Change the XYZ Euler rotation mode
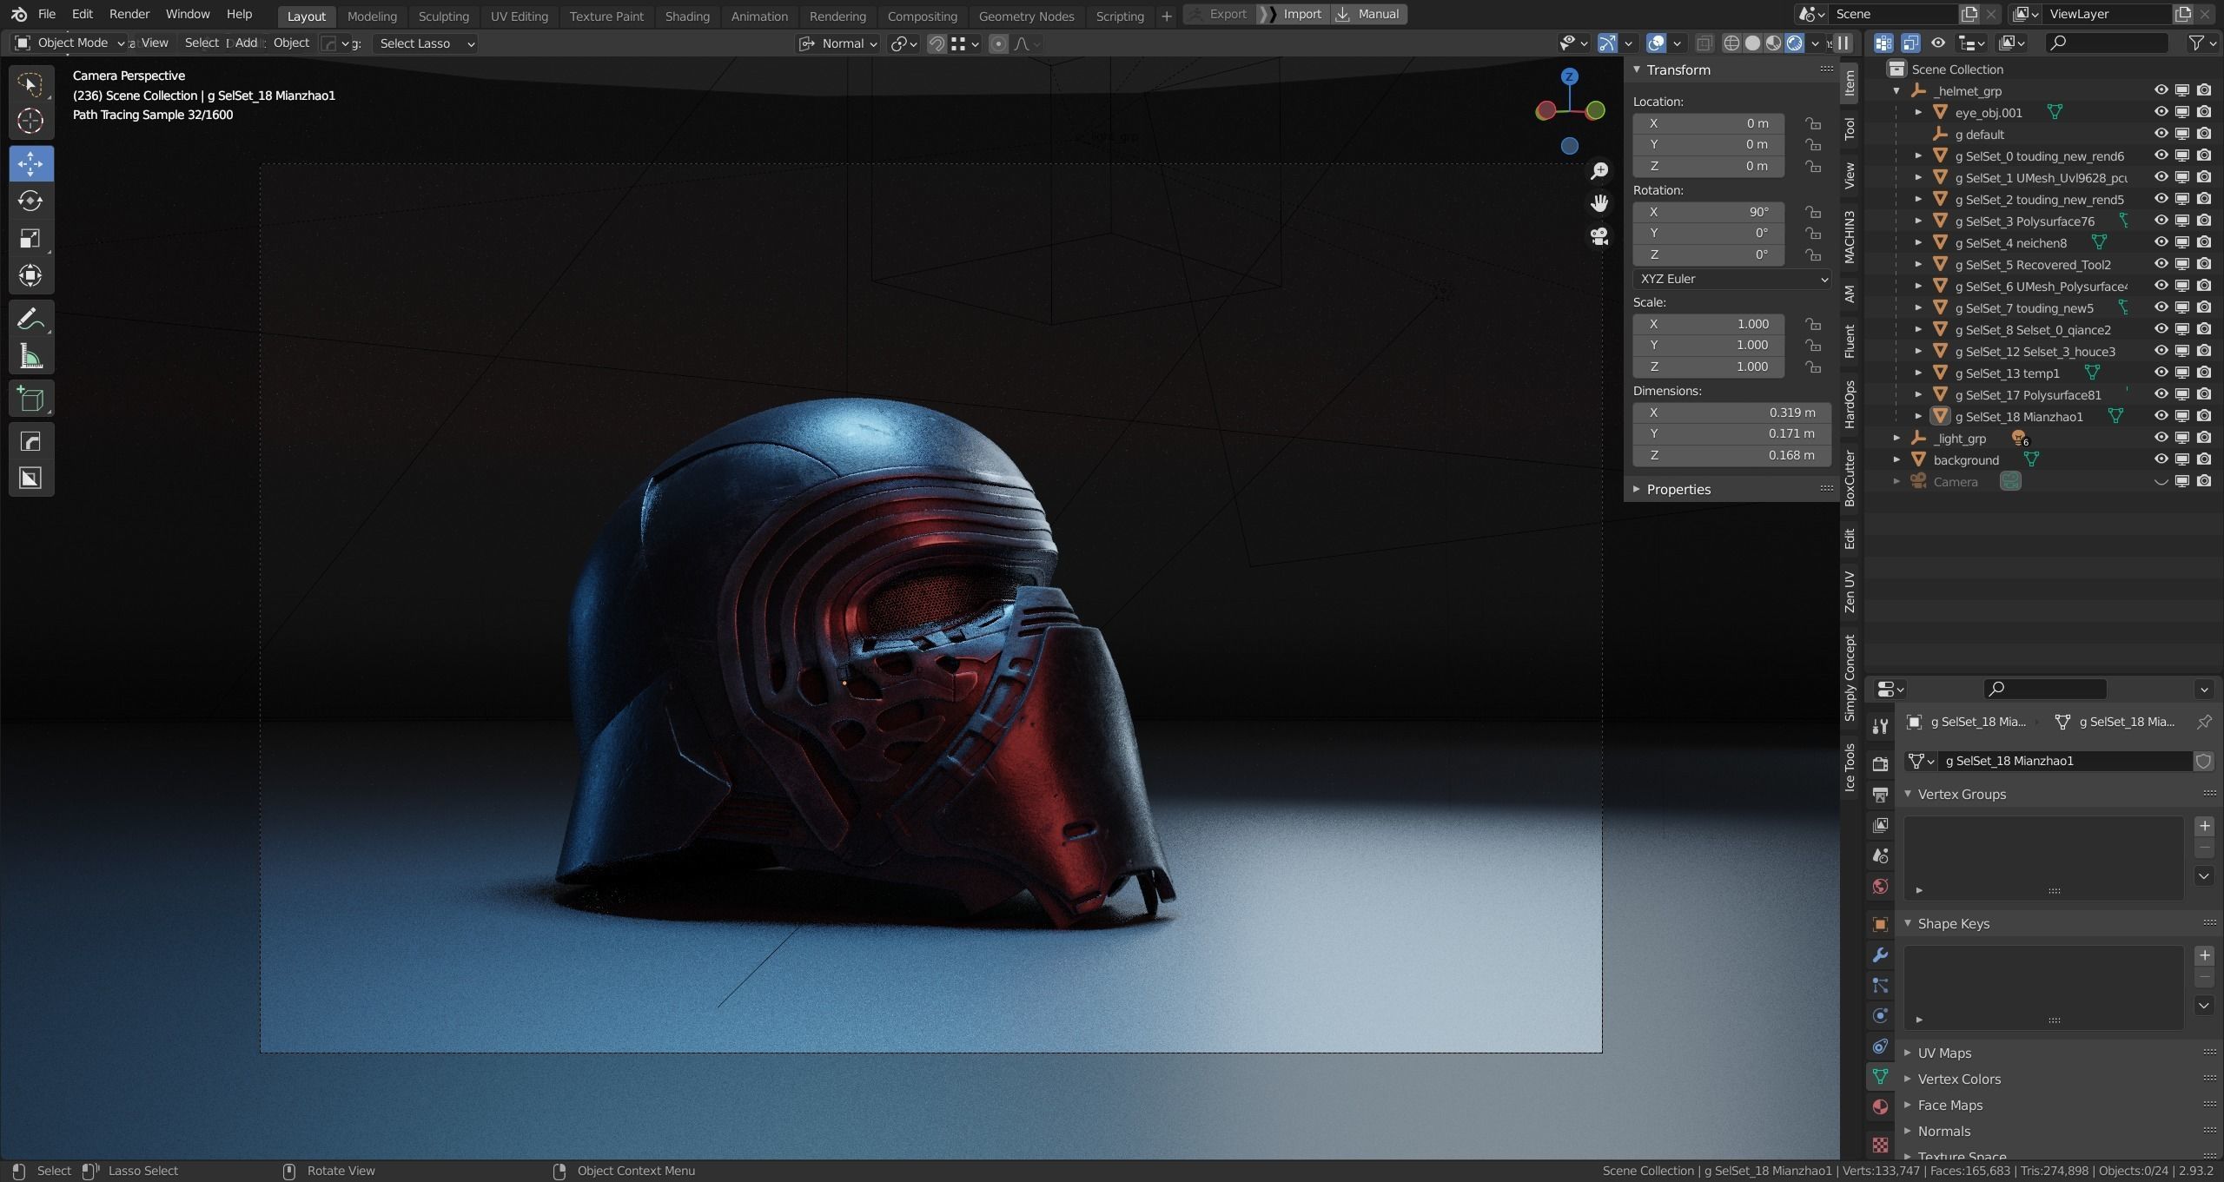The image size is (2224, 1182). (1731, 279)
